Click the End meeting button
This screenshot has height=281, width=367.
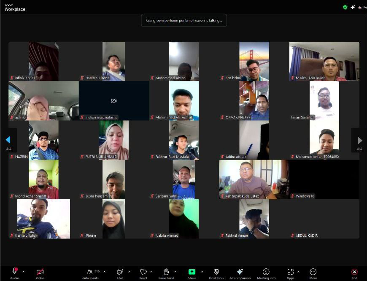354,272
